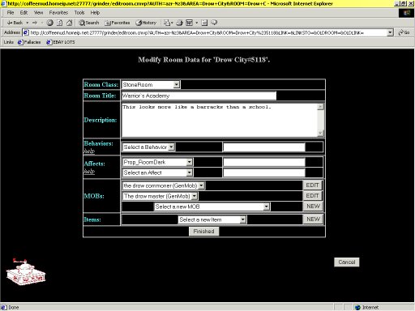
Task: Open the Select a new MOB dropdown
Action: click(212, 207)
